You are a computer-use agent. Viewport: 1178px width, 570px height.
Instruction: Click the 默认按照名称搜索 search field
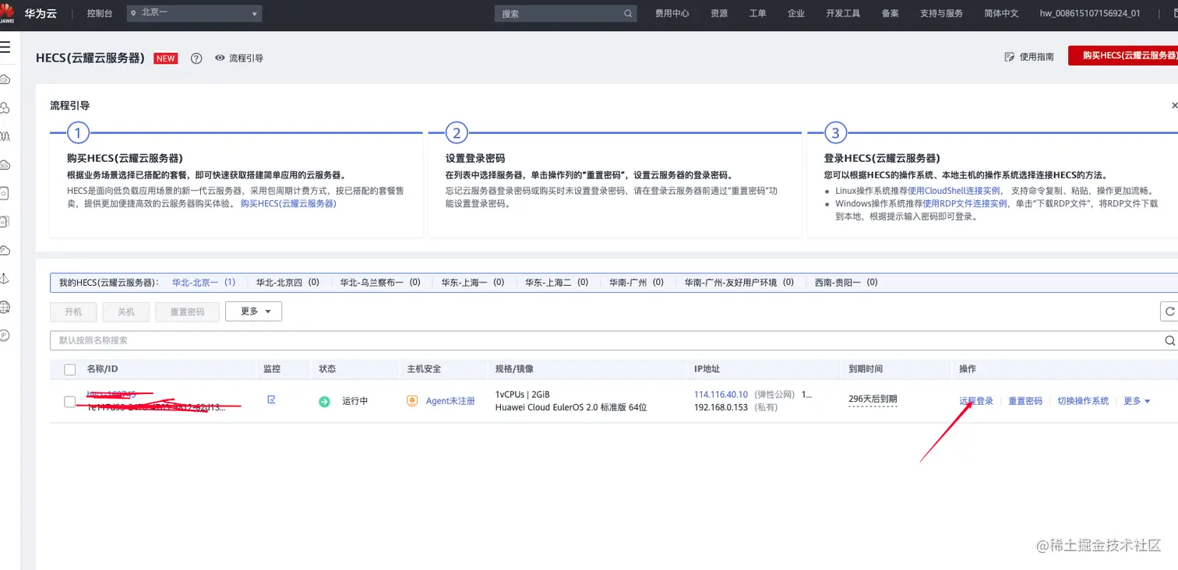click(x=614, y=340)
